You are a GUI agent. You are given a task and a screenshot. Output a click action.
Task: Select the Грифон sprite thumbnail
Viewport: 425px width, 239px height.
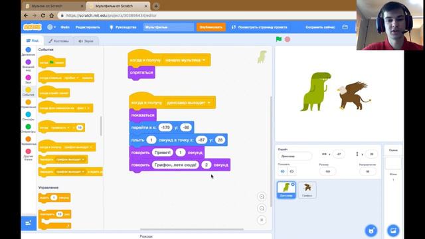[x=307, y=190]
